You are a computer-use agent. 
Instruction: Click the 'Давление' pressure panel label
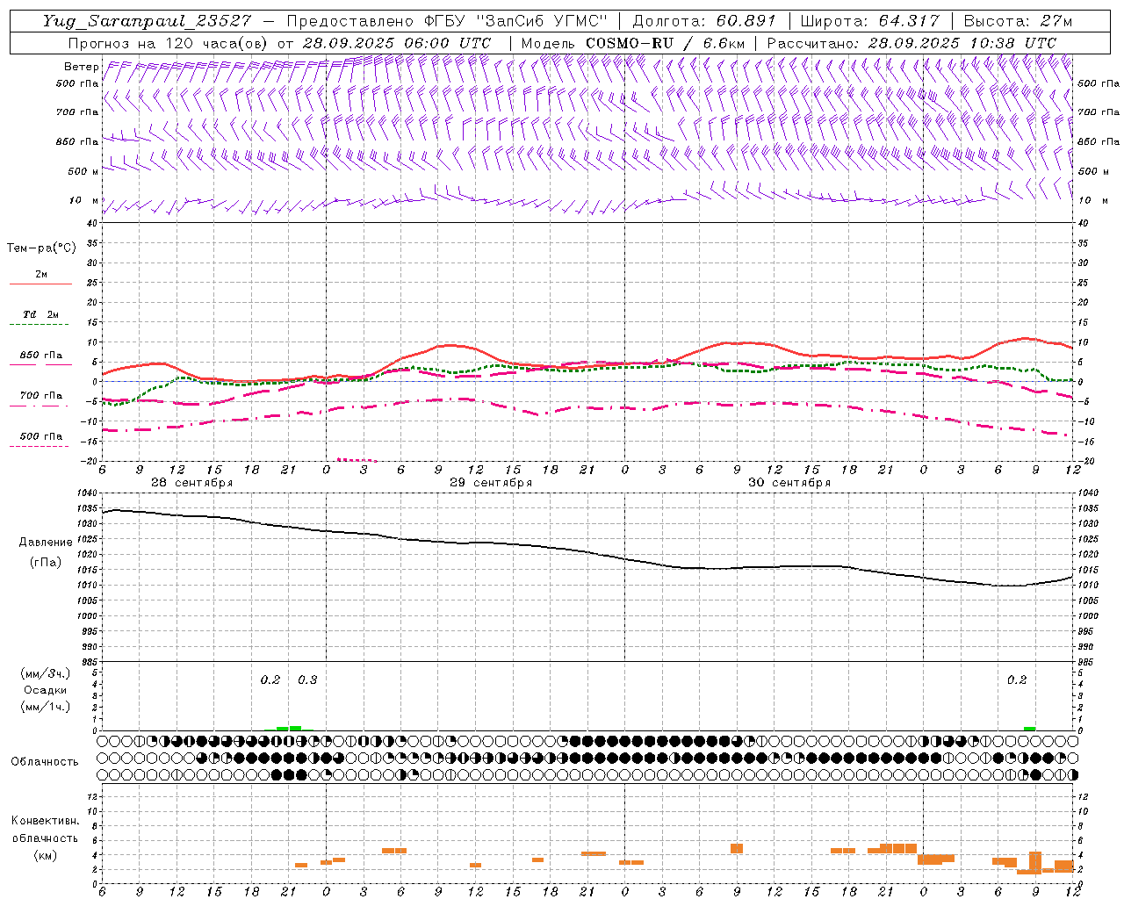(x=46, y=543)
